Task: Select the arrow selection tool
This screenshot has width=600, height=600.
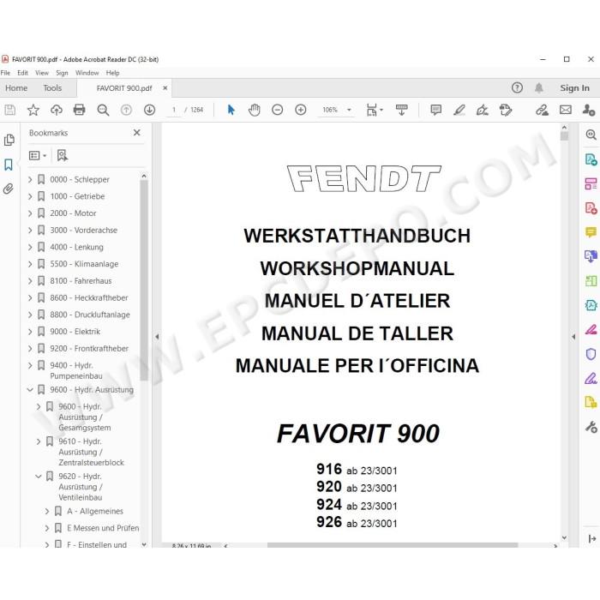Action: tap(231, 111)
